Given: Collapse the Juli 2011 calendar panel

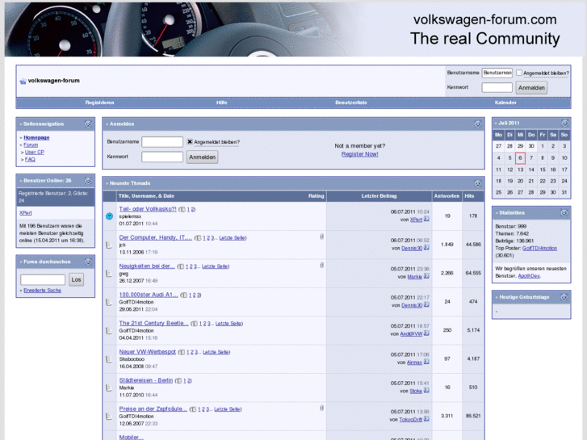Looking at the screenshot, I should [x=564, y=123].
